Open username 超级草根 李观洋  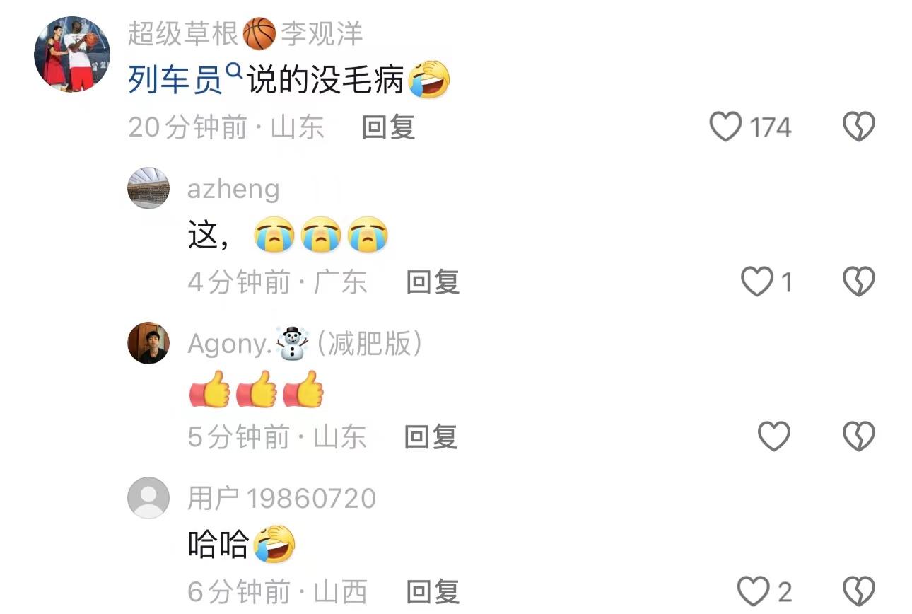tap(245, 34)
